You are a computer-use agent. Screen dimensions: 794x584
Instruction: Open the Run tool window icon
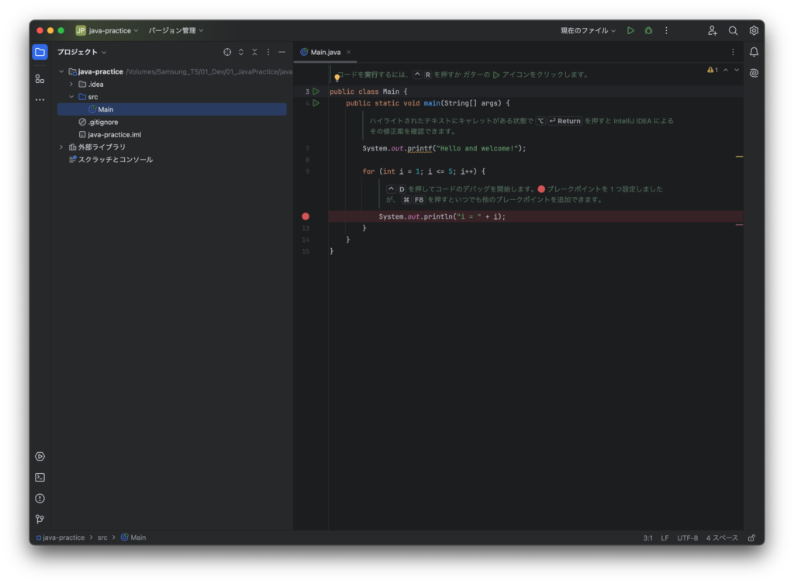[x=40, y=456]
